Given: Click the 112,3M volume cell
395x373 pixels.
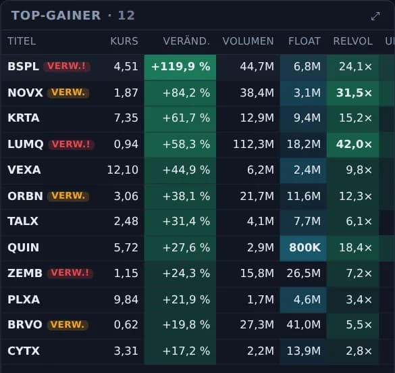Looking at the screenshot, I should point(248,145).
